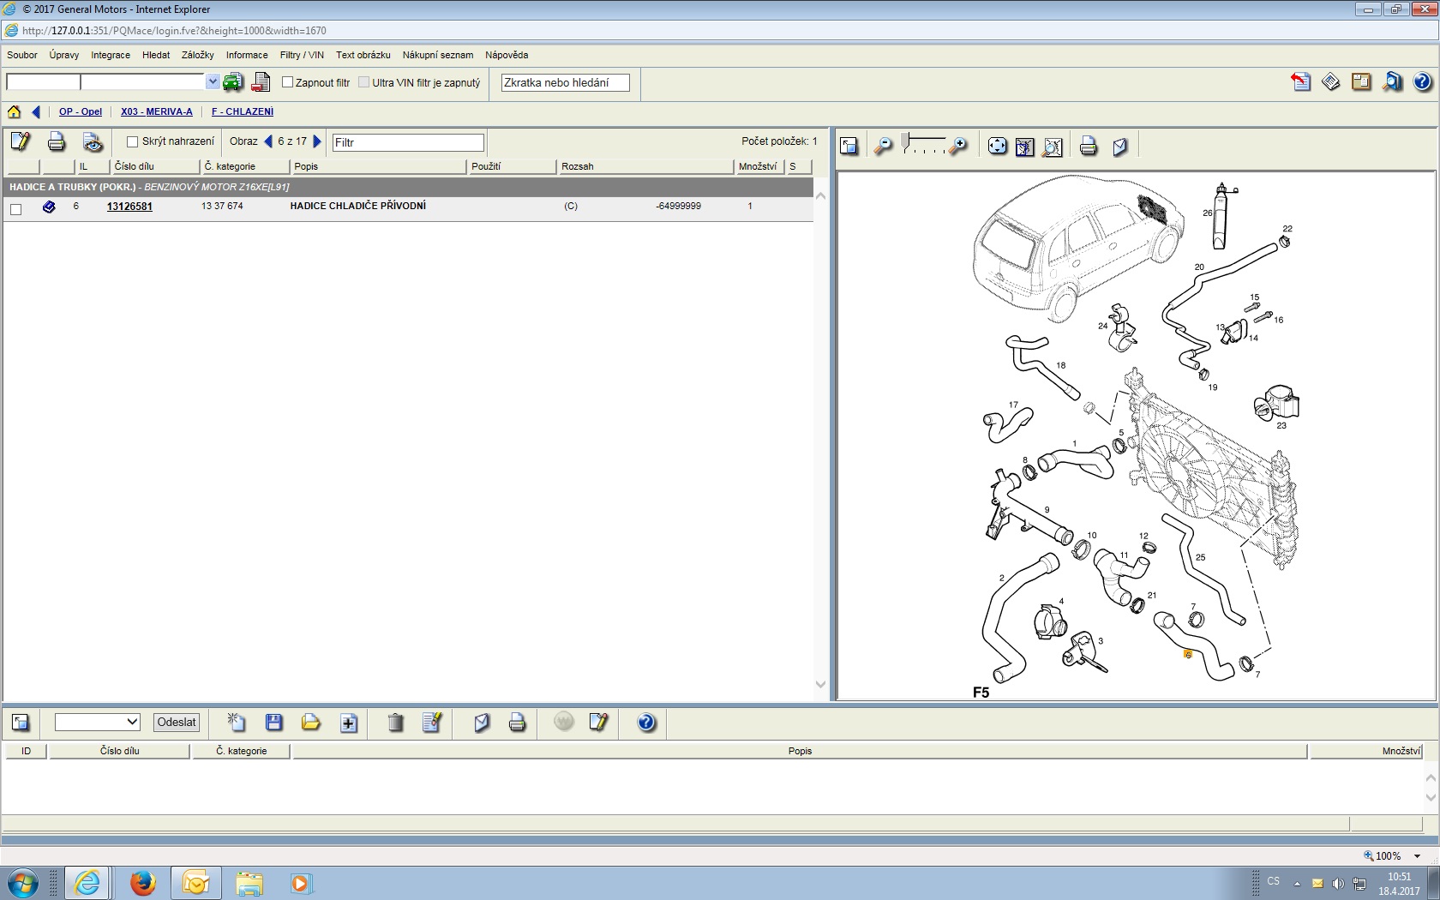
Task: Adjust the illustration zoom slider handle
Action: pos(905,143)
